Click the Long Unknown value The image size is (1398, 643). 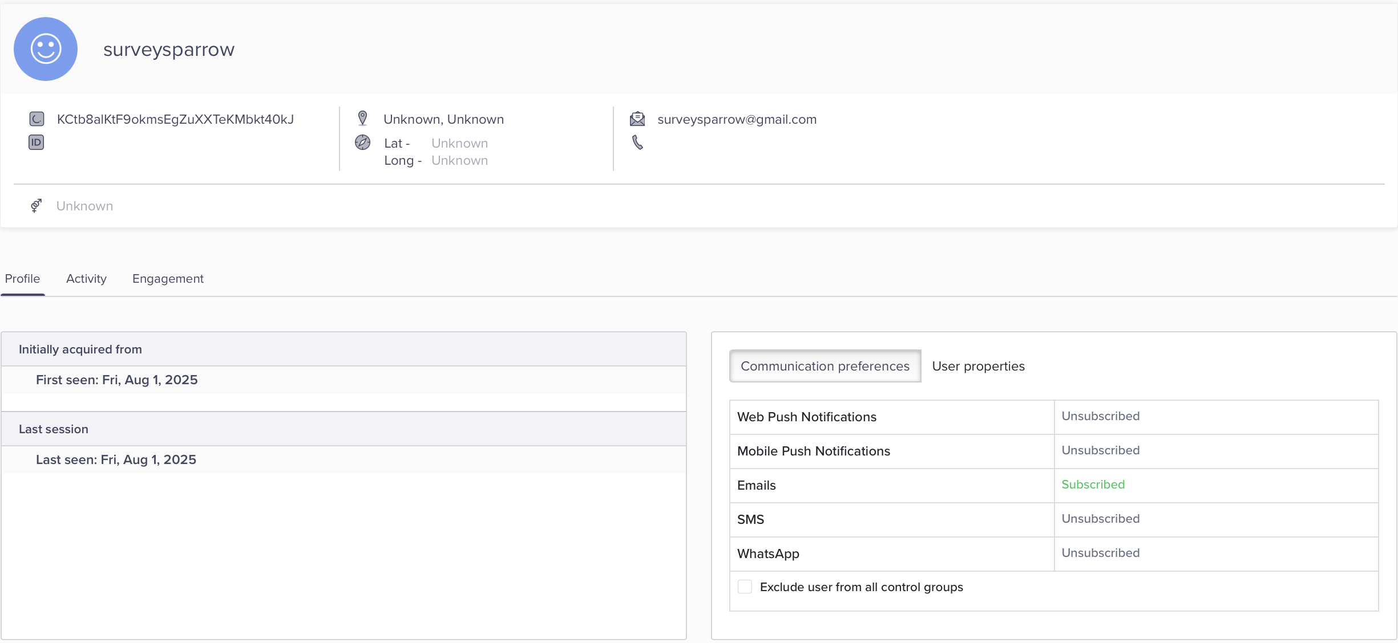pyautogui.click(x=460, y=160)
